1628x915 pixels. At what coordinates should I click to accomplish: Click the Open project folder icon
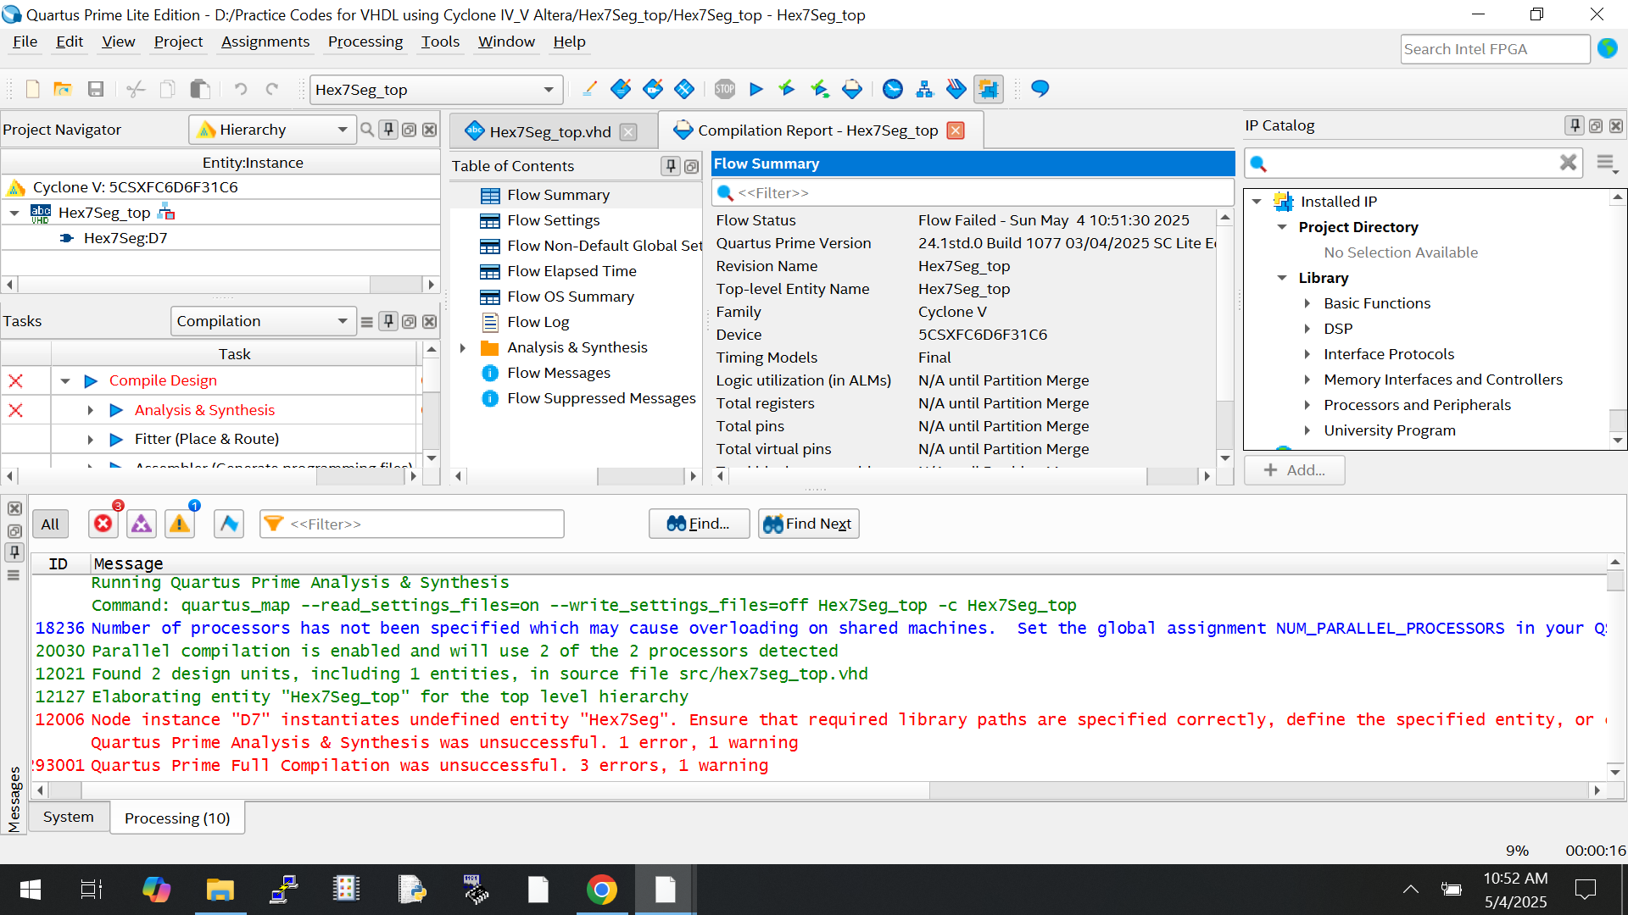(x=63, y=89)
